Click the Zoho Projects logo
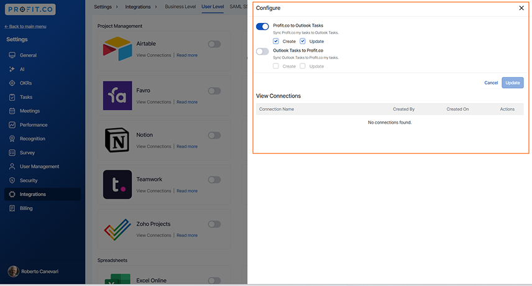The width and height of the screenshot is (532, 286). [x=117, y=229]
